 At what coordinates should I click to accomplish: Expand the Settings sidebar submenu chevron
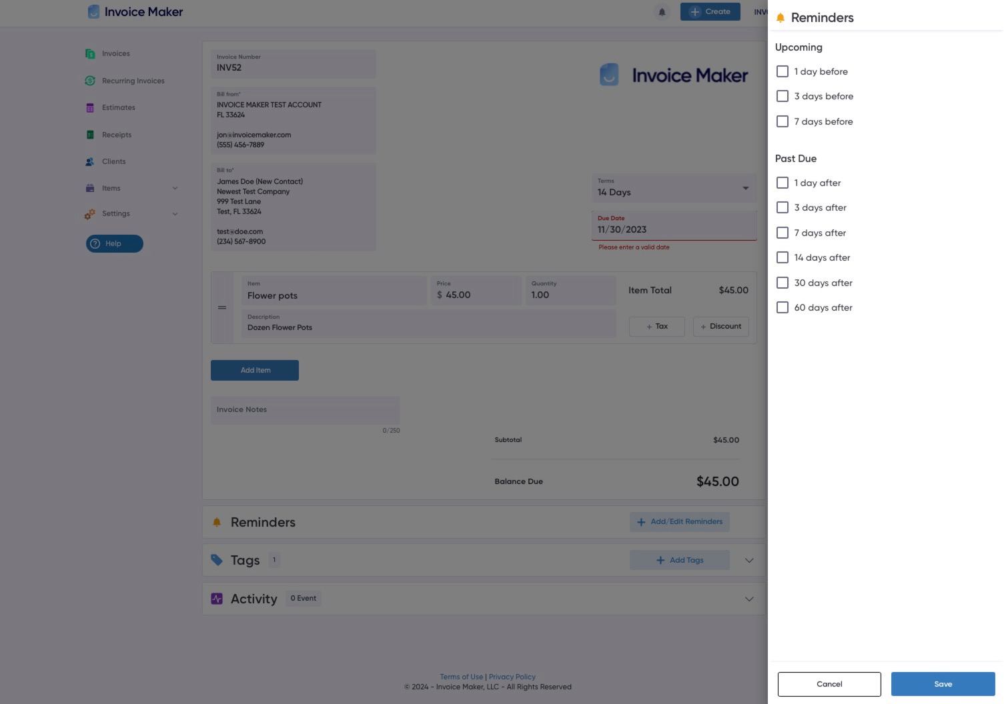[175, 214]
